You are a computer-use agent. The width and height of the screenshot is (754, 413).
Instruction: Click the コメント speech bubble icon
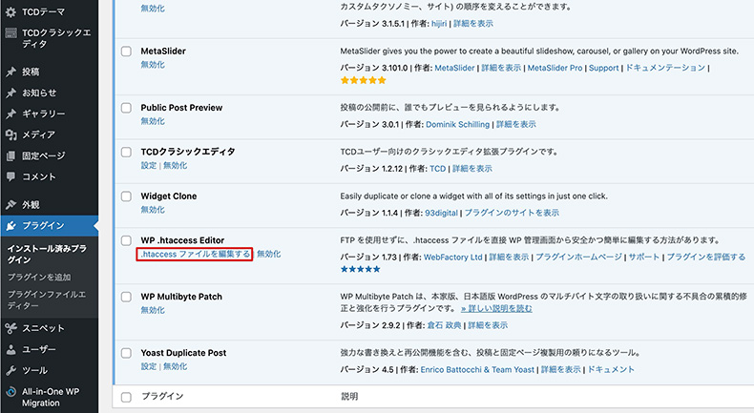coord(10,176)
